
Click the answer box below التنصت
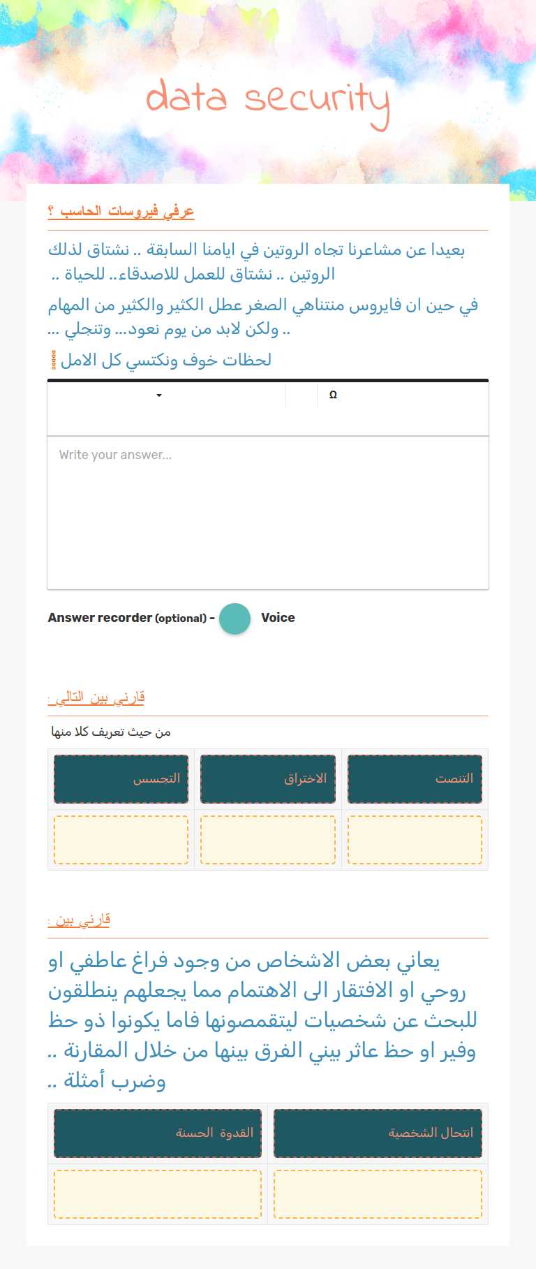click(x=415, y=839)
